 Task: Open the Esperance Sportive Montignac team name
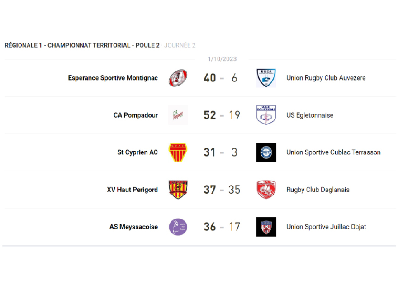113,78
